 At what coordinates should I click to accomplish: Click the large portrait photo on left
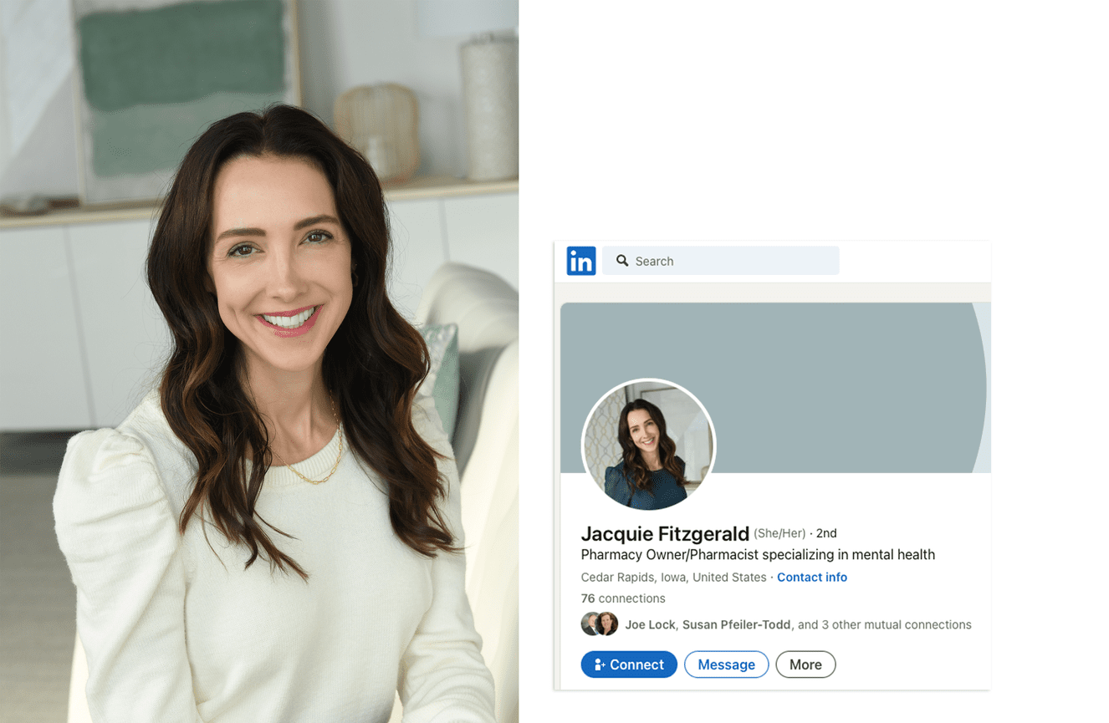[x=259, y=361]
